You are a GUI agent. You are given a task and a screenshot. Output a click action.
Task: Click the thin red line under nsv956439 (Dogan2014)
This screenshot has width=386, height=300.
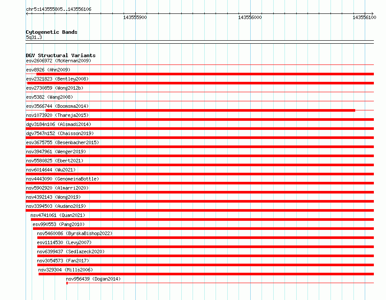220,283
